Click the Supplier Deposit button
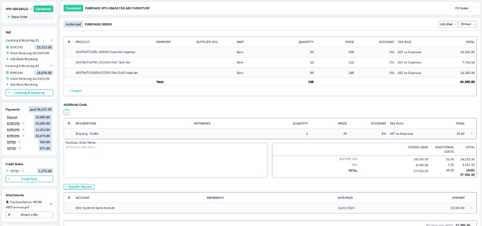 78,187
